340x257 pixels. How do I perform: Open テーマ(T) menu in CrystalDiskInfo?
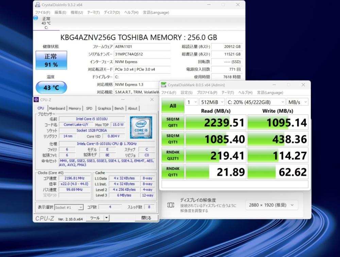pyautogui.click(x=93, y=12)
